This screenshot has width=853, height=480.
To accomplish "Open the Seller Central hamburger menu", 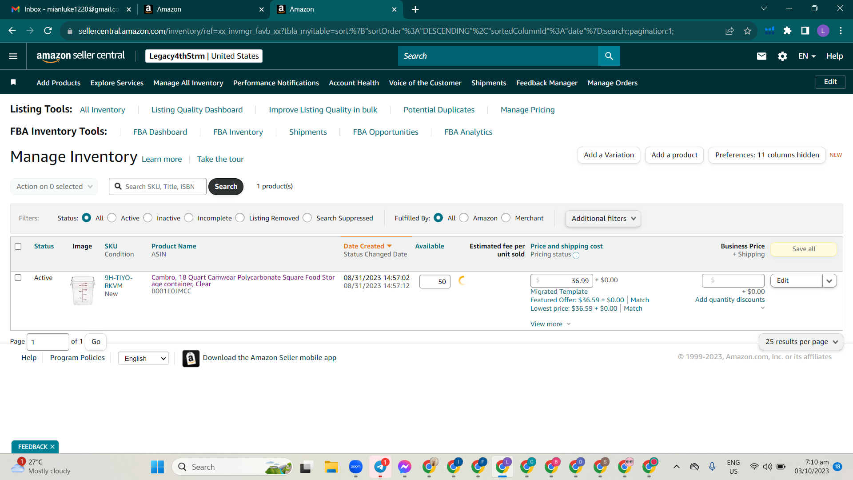I will click(13, 56).
